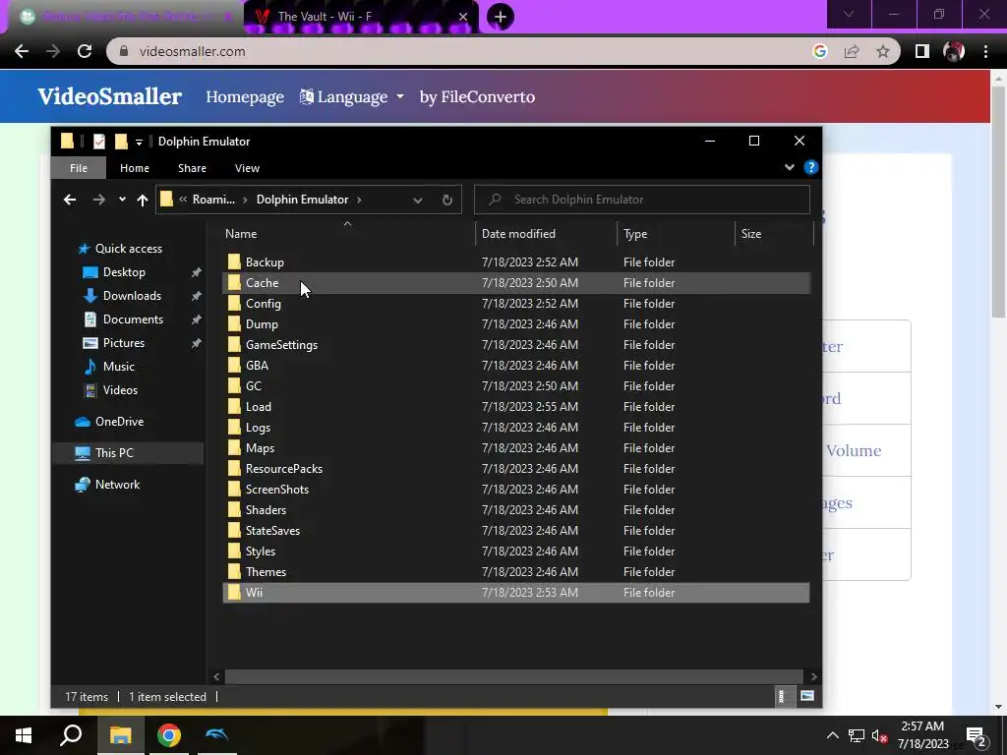Open Windows Start menu
Image resolution: width=1007 pixels, height=755 pixels.
[x=24, y=735]
